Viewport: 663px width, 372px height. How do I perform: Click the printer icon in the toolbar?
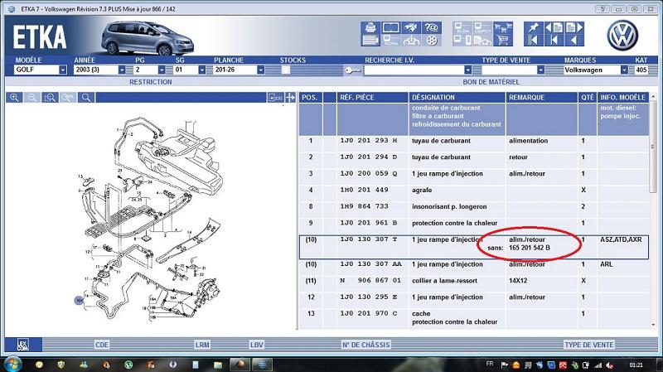click(x=370, y=28)
